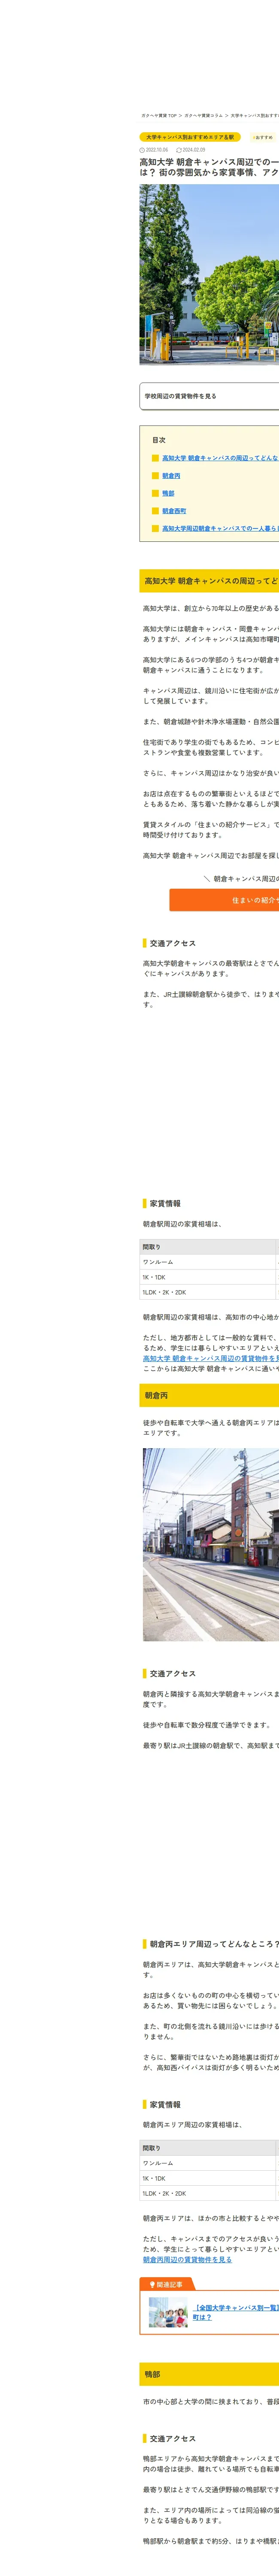The image size is (279, 2576).
Task: Click the lightbulb icon next to 関連記事
Action: coord(152,2284)
